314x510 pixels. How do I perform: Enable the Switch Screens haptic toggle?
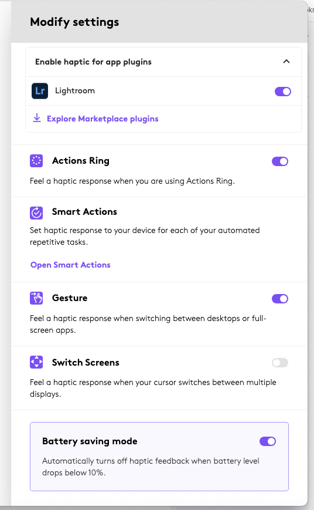point(280,363)
